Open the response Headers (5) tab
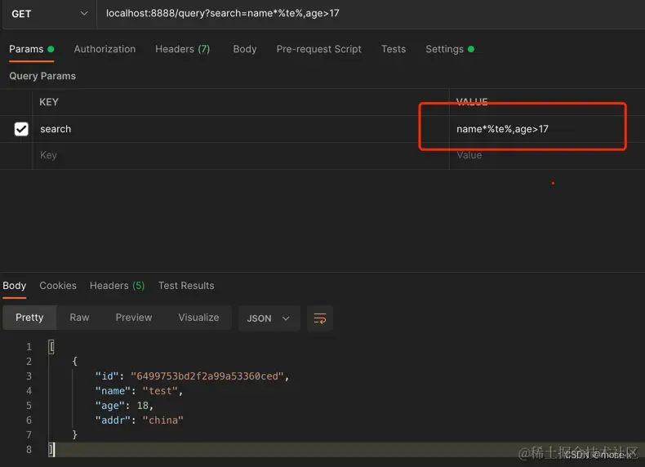 [118, 286]
